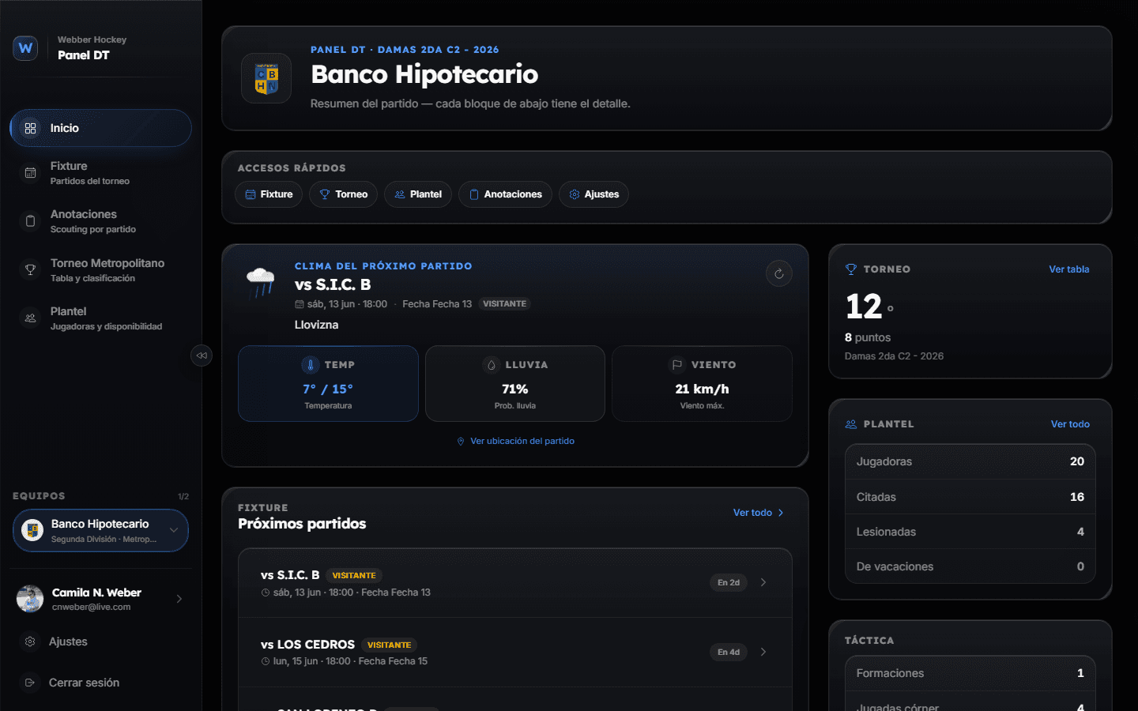
Task: Click the Plantel quick access button
Action: pyautogui.click(x=418, y=194)
